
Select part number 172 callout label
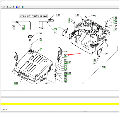click(66, 57)
